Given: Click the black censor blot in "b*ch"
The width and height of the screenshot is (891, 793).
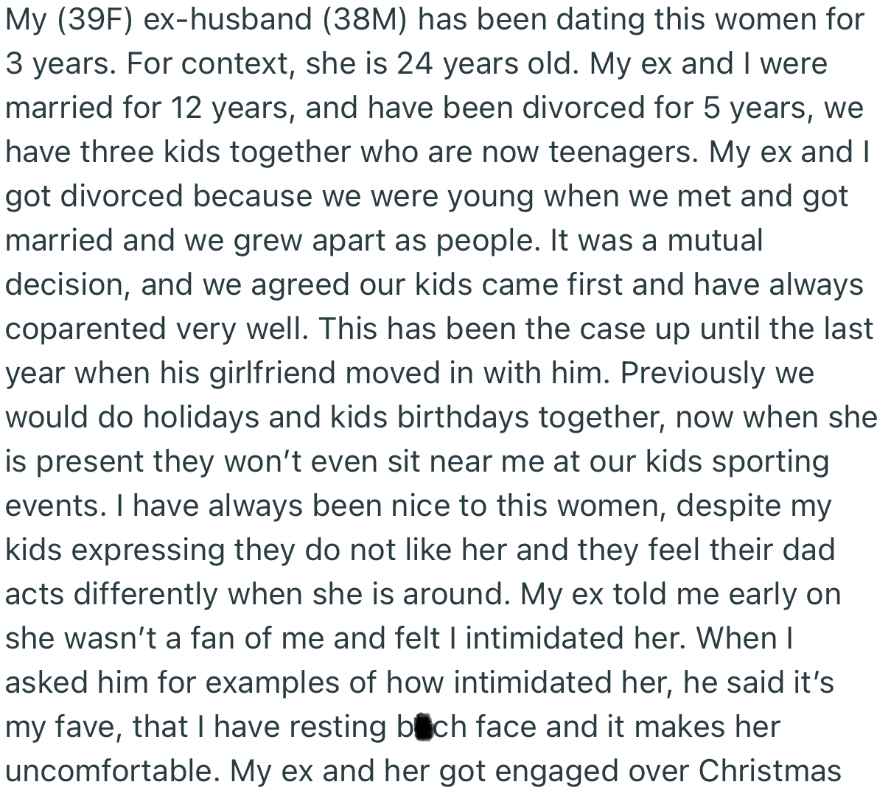Looking at the screenshot, I should (x=423, y=727).
